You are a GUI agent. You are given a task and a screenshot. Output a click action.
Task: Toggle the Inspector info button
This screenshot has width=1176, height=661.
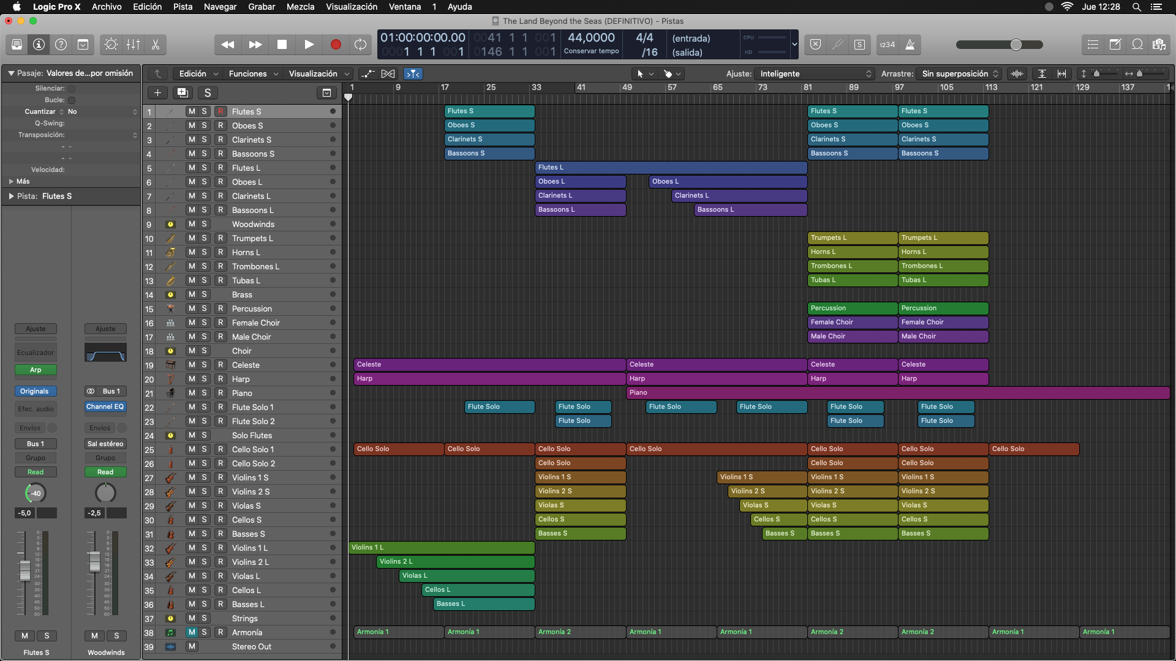[x=39, y=45]
